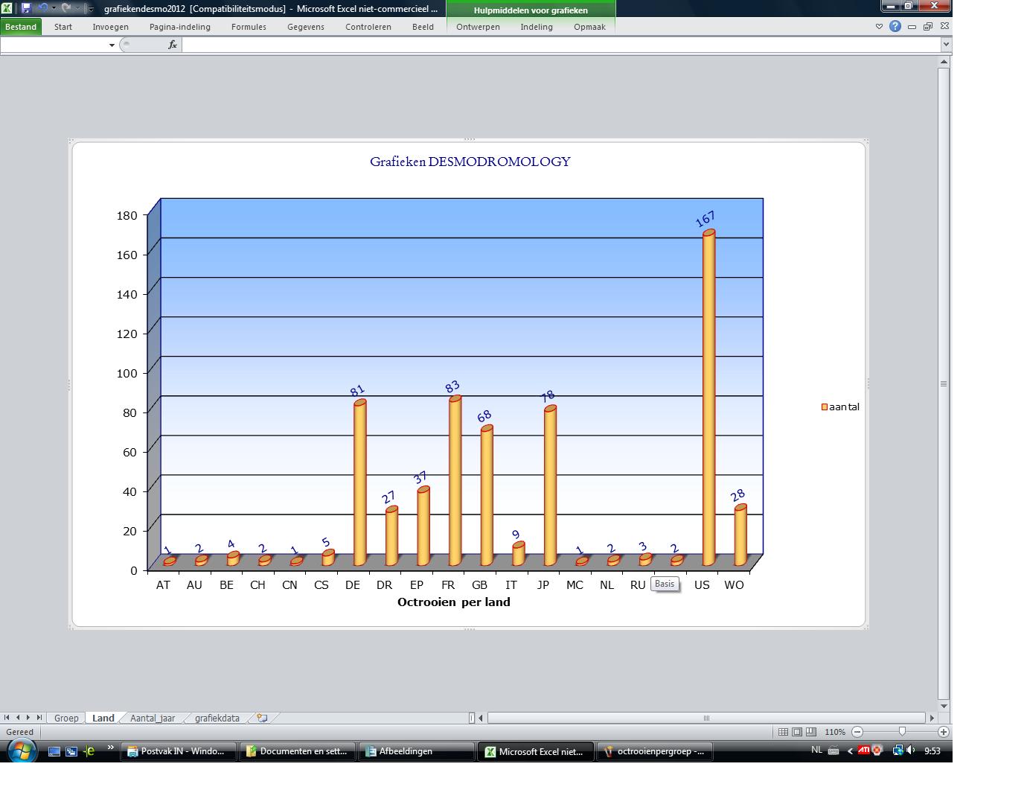Switch to the Groep sheet tab
Viewport: 1027px width, 787px height.
point(66,718)
